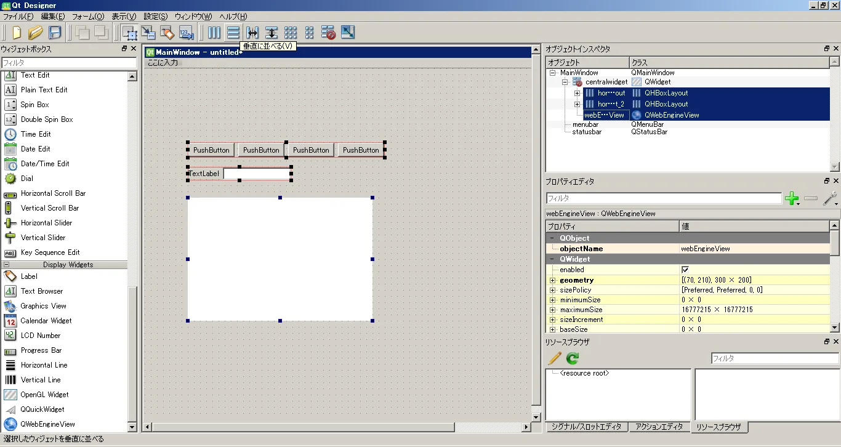
Task: Uncheck the enabled property checkbox
Action: coord(685,270)
